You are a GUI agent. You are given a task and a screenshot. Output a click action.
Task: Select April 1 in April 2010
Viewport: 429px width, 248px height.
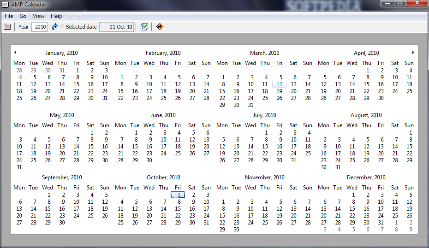coord(368,70)
